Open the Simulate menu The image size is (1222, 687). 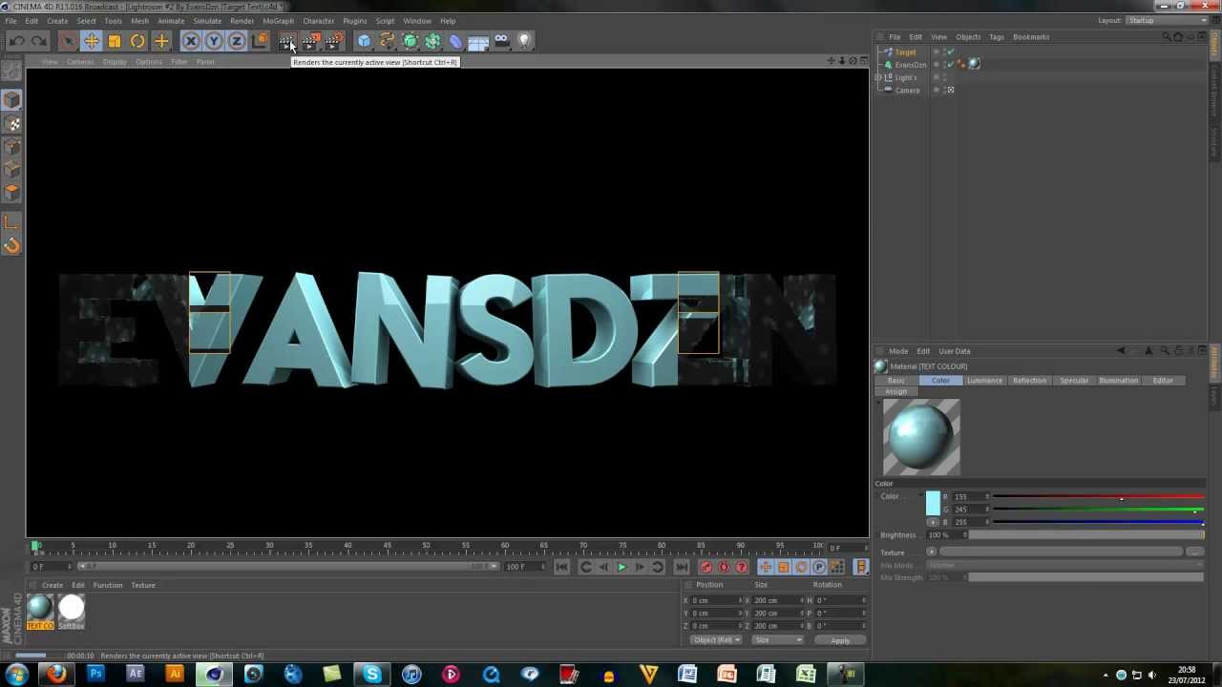207,21
